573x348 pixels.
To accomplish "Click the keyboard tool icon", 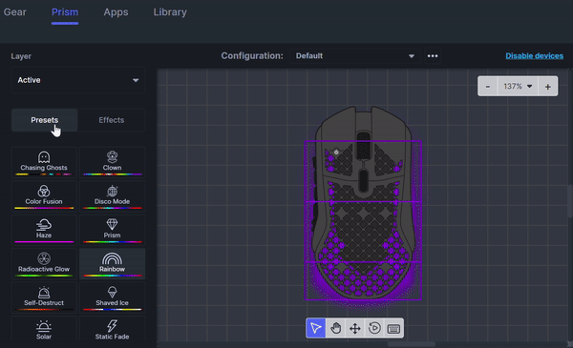I will coord(393,328).
